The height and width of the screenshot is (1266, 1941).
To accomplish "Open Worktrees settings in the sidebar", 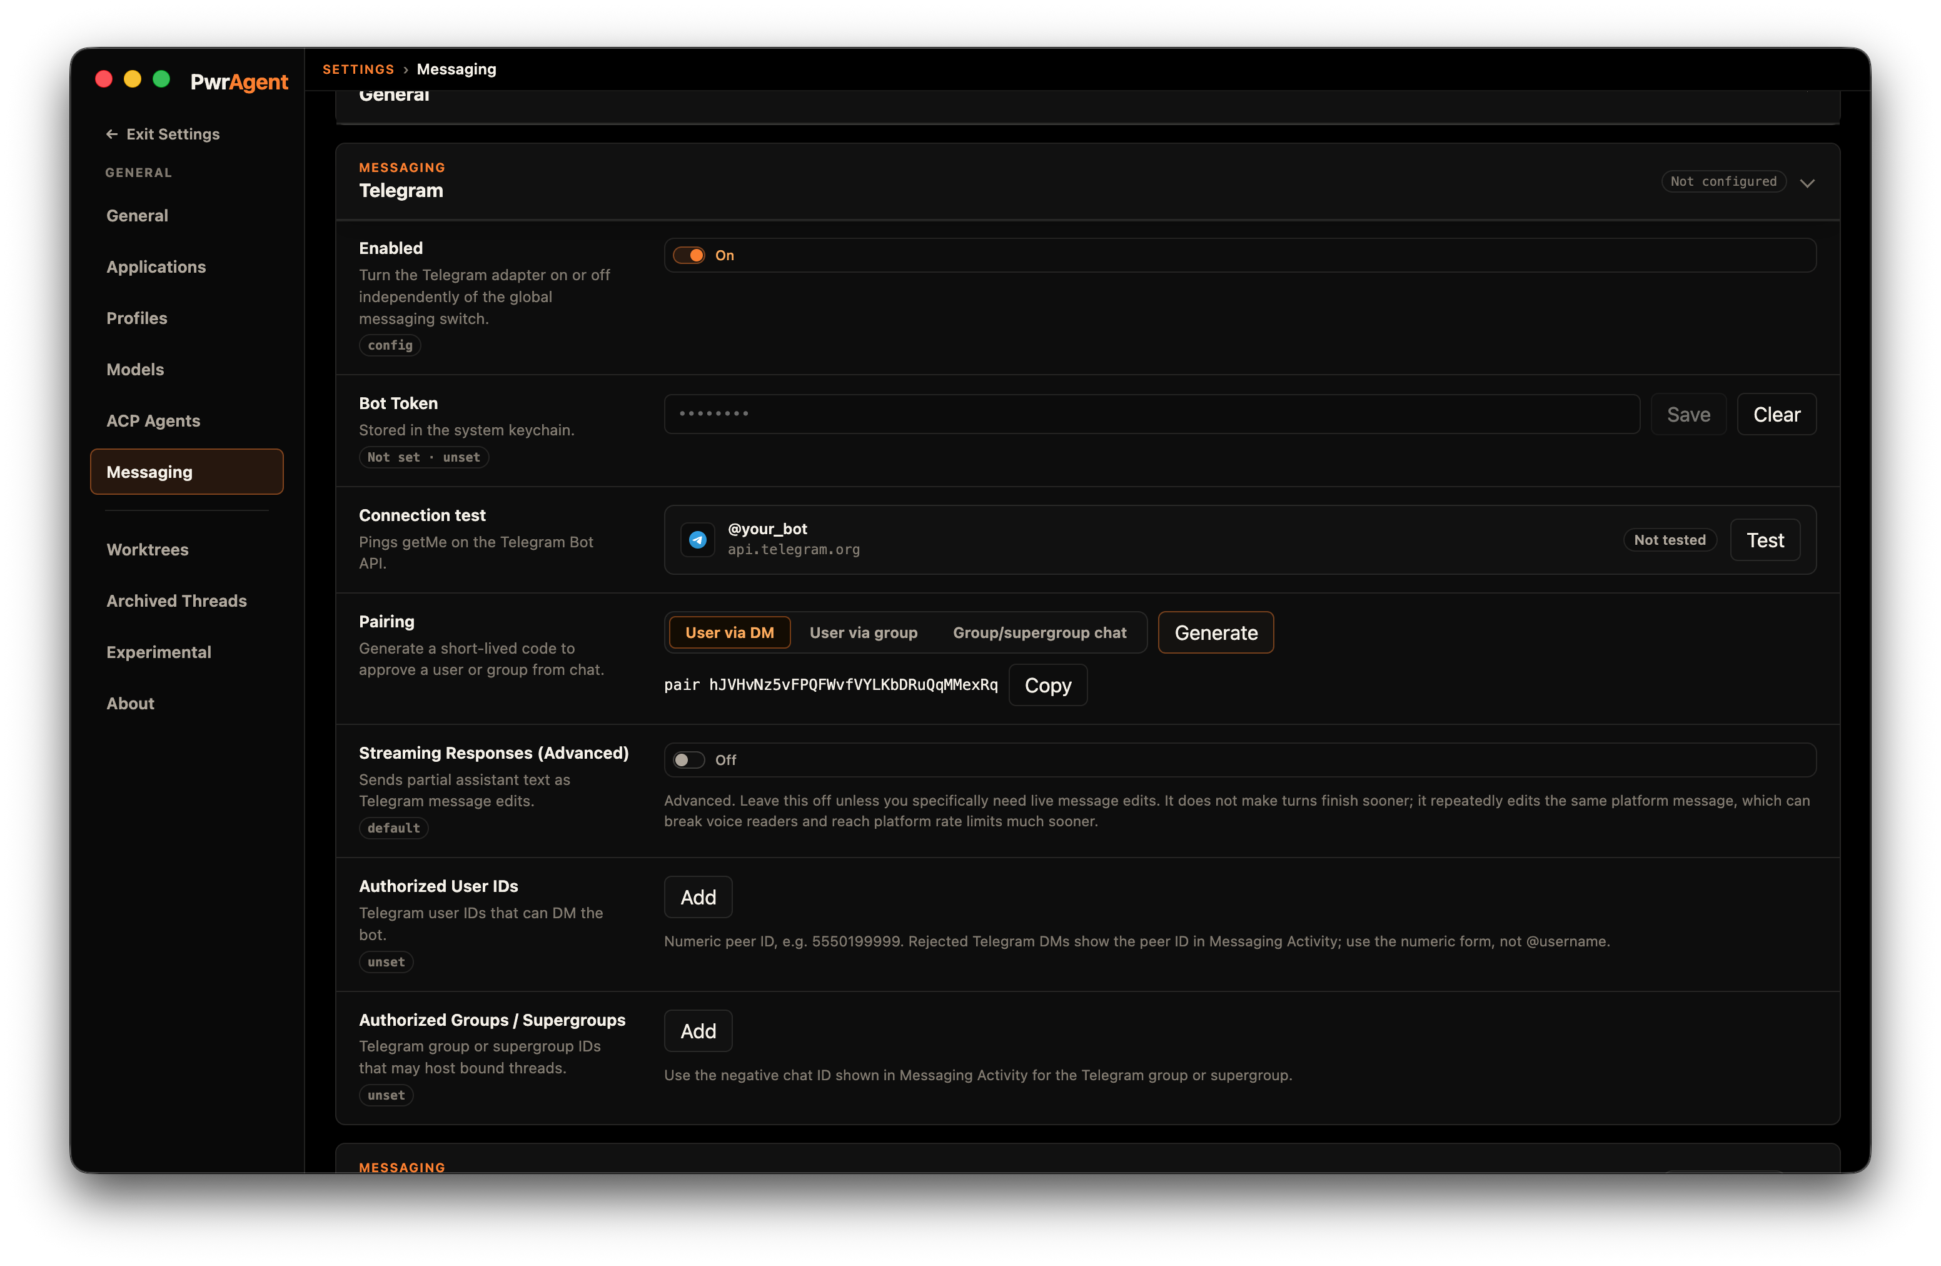I will pyautogui.click(x=187, y=550).
